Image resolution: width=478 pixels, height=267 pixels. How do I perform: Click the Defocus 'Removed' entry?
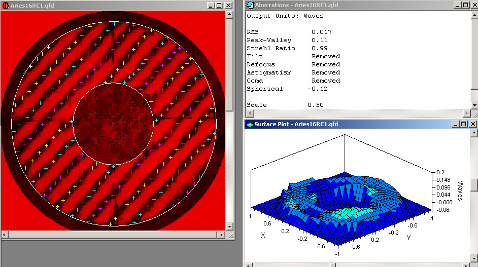point(326,64)
